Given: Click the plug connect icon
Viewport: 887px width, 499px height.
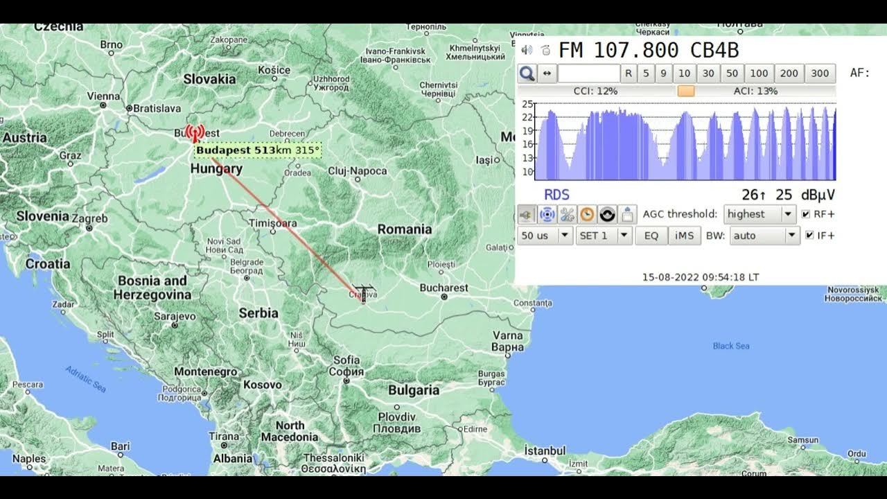Looking at the screenshot, I should pos(527,214).
